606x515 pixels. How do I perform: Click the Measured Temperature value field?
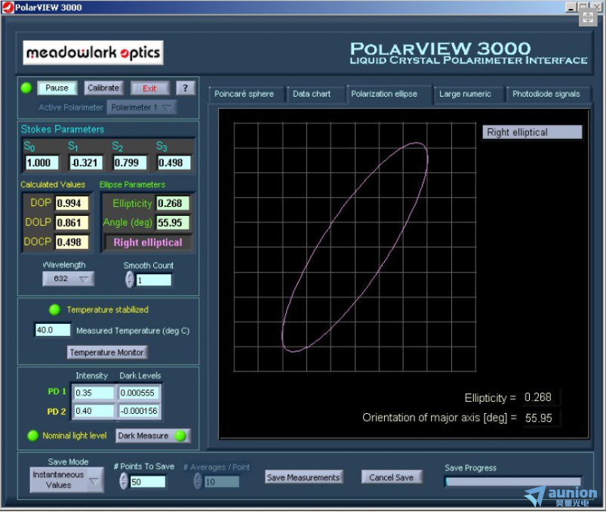tap(53, 332)
